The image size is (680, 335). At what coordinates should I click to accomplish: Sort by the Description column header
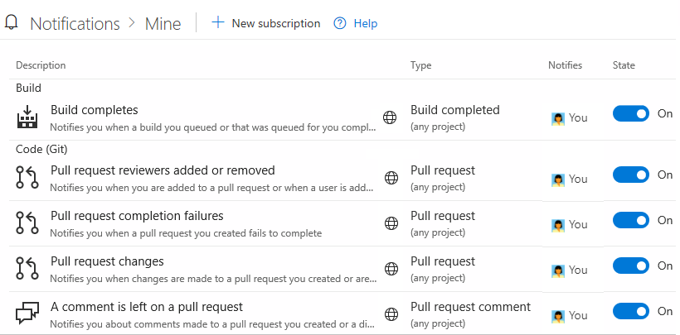tap(41, 65)
